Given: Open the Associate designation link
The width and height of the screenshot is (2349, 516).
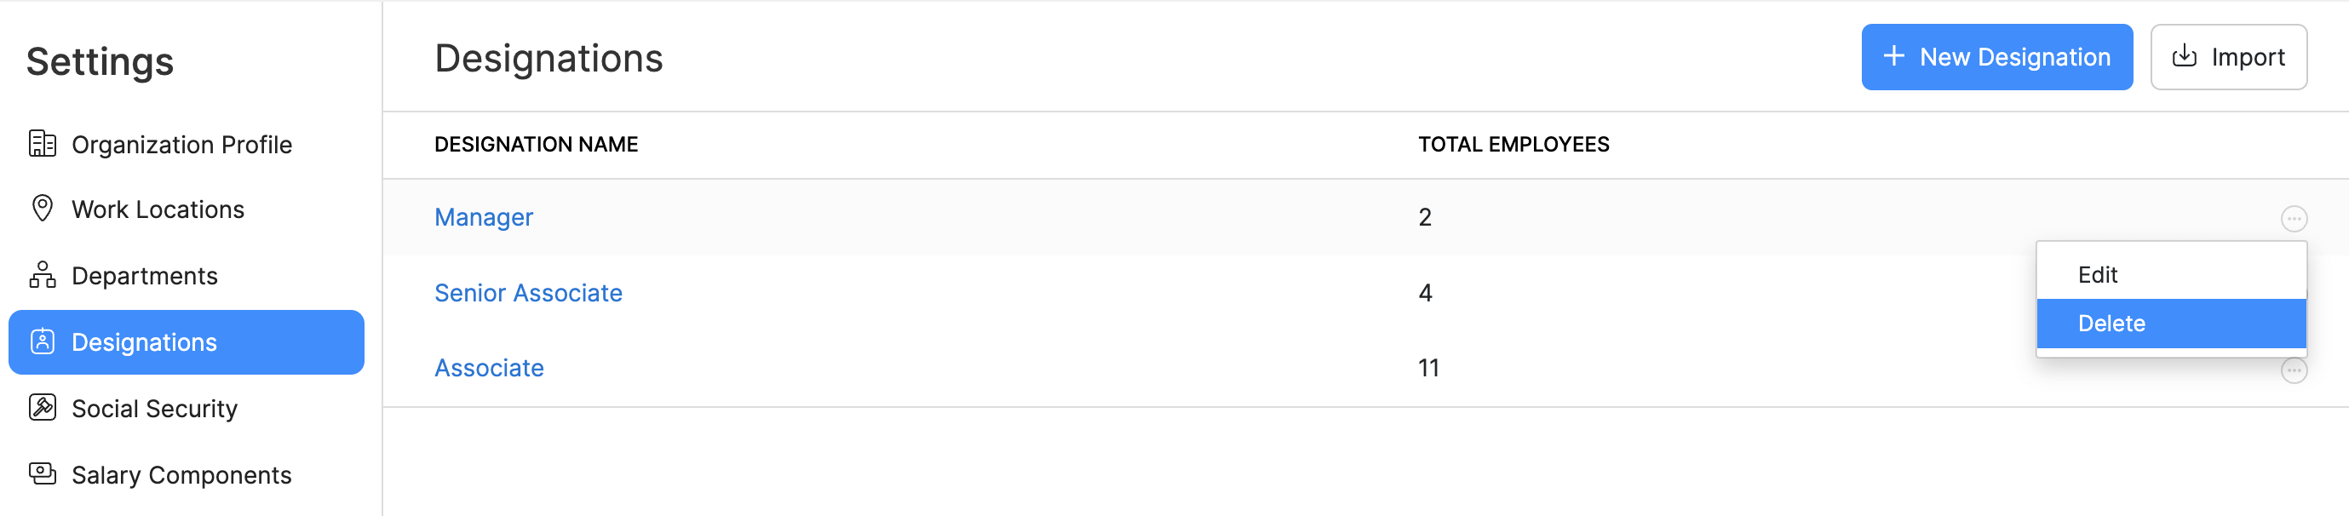Looking at the screenshot, I should point(489,369).
